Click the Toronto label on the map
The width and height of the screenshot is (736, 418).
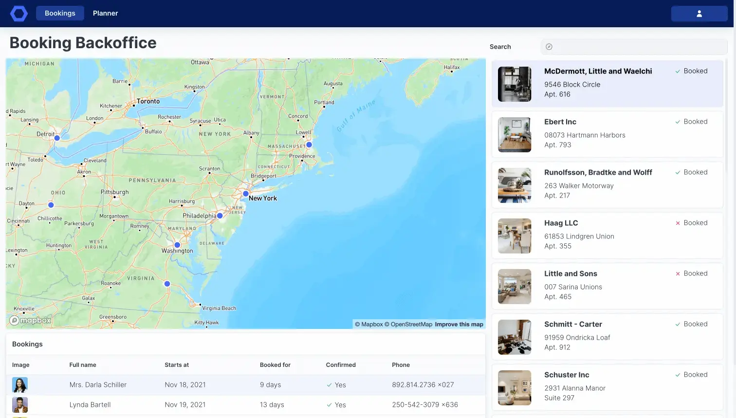click(x=148, y=101)
